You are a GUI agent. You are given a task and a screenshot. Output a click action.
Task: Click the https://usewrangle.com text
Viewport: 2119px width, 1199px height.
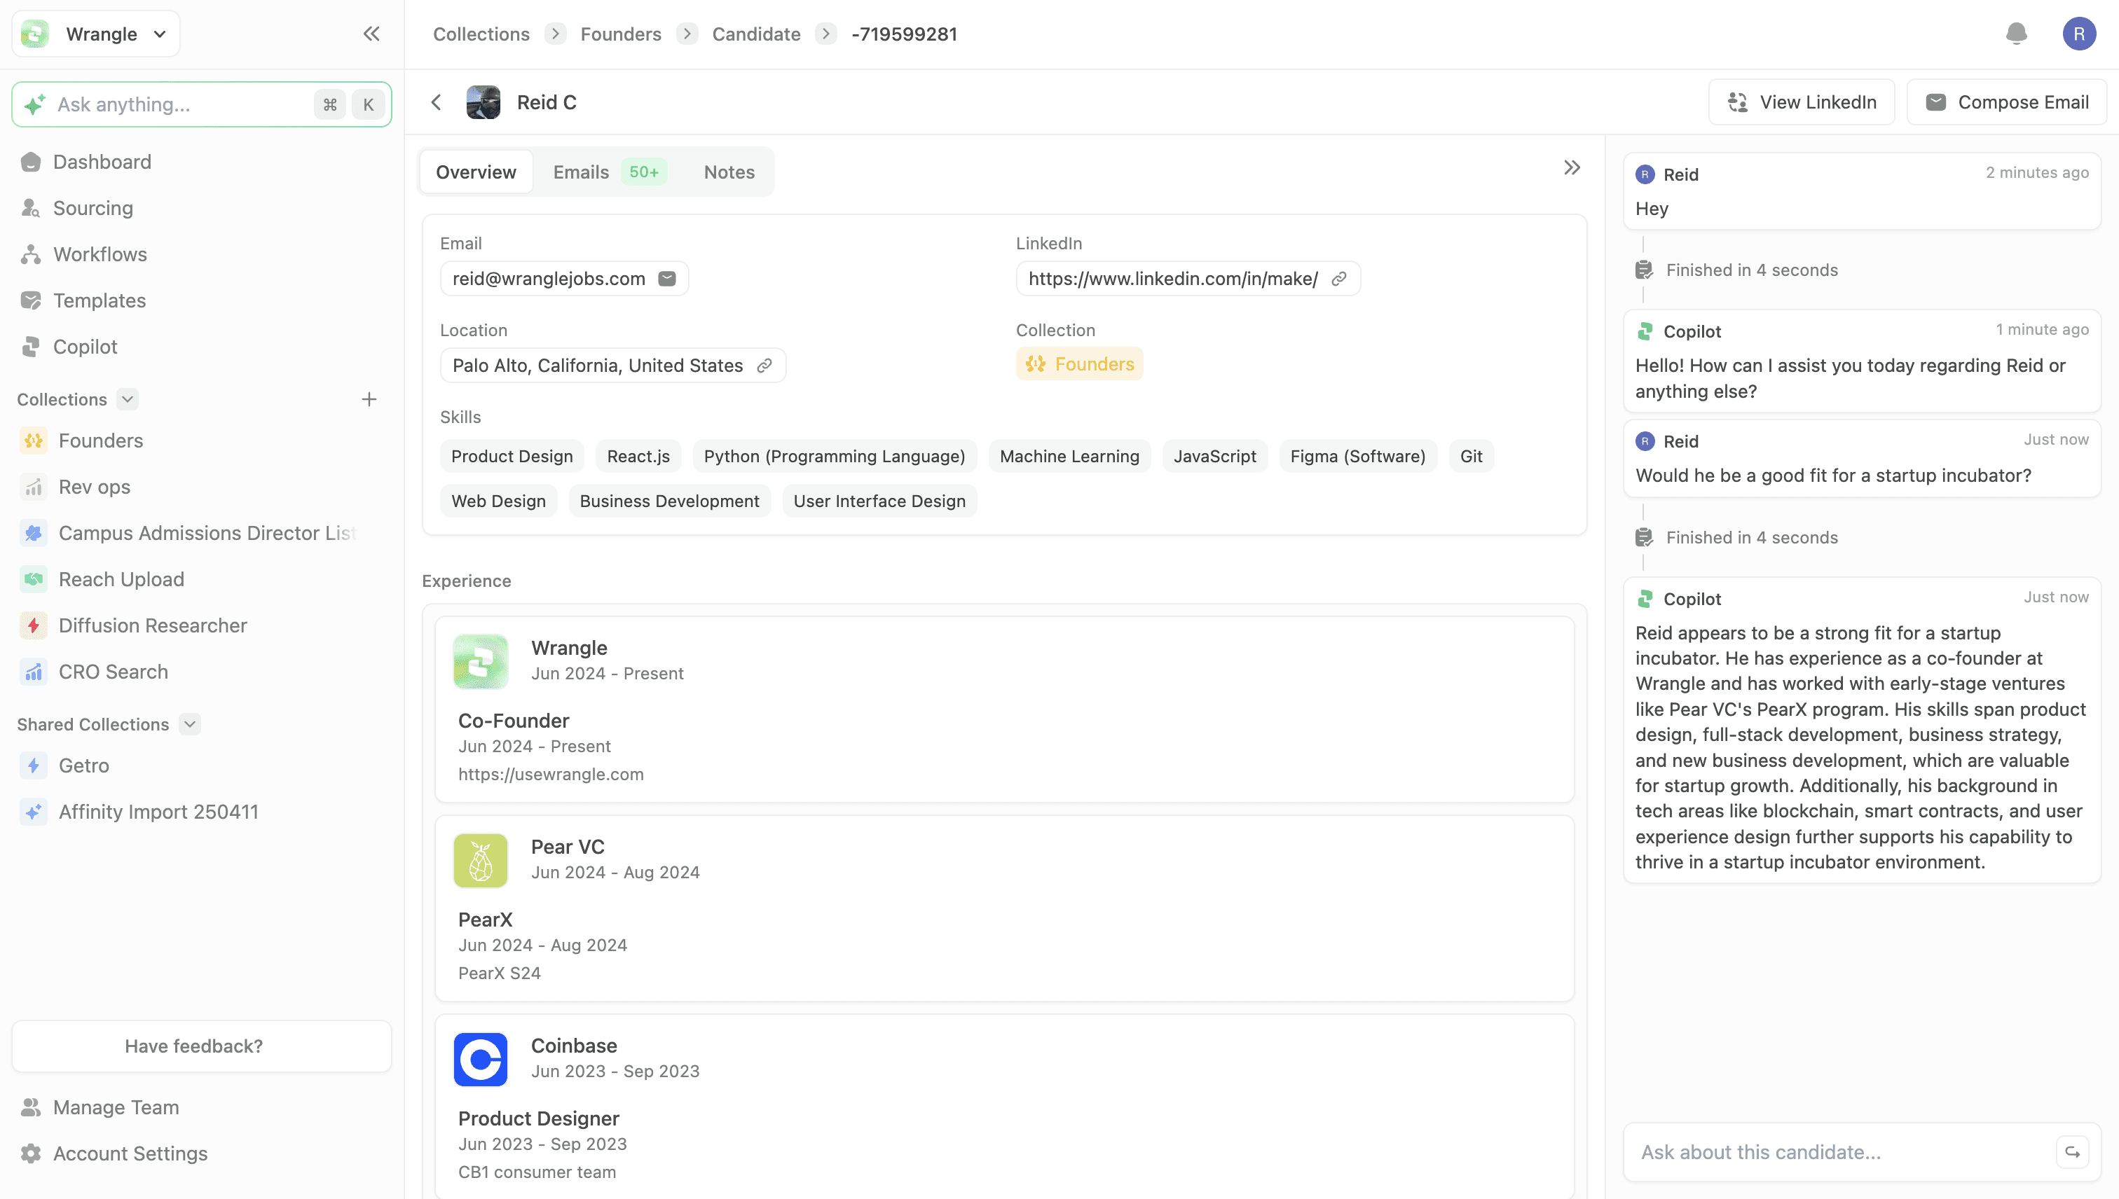(x=551, y=774)
